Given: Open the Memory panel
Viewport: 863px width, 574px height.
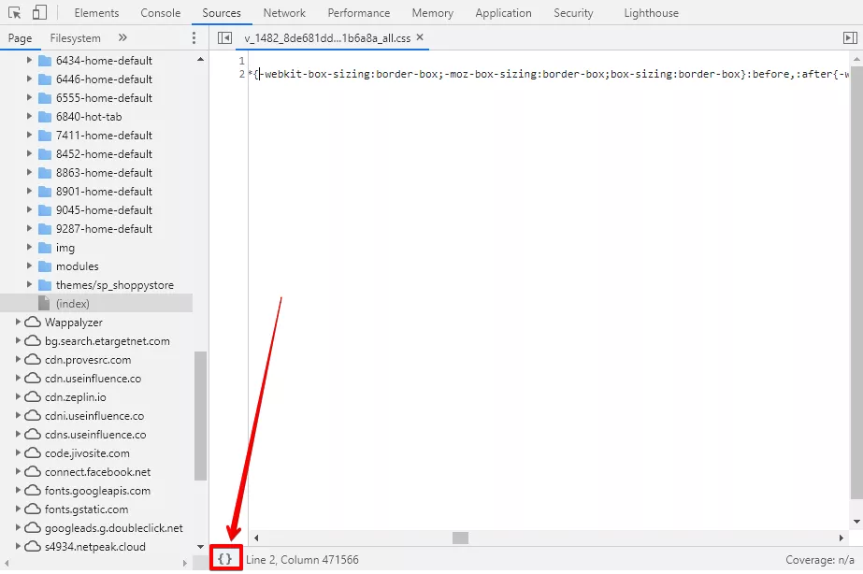Looking at the screenshot, I should (x=433, y=13).
